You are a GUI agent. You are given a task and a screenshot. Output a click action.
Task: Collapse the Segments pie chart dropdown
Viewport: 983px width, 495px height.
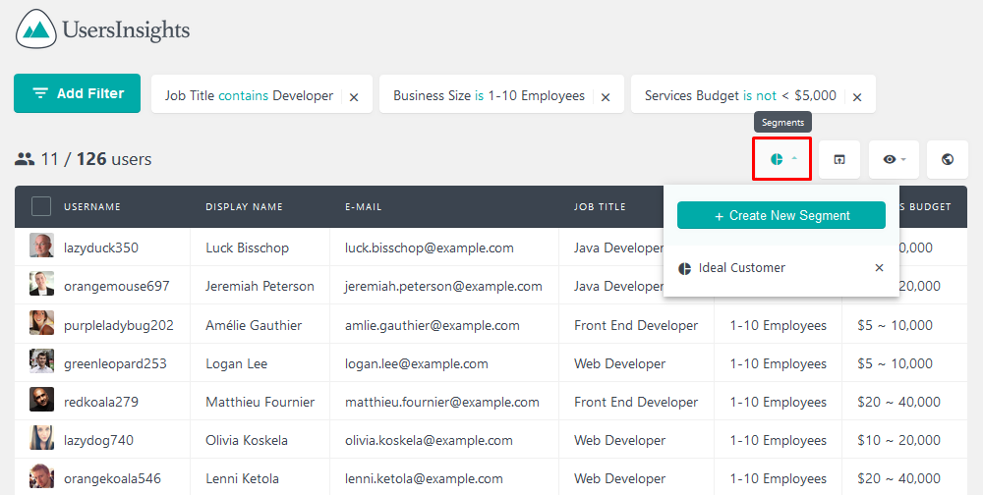[782, 159]
